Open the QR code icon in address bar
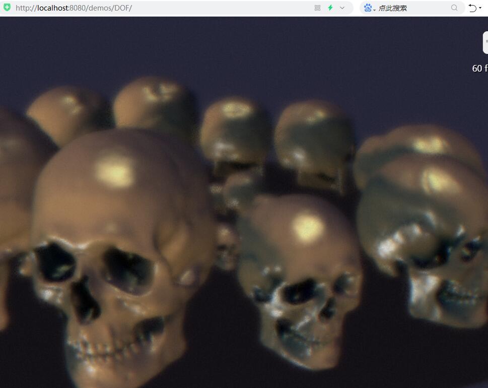This screenshot has width=488, height=388. [x=317, y=8]
